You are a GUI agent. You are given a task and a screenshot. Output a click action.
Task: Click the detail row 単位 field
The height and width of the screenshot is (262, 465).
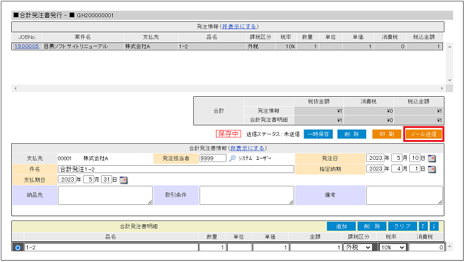click(x=240, y=247)
